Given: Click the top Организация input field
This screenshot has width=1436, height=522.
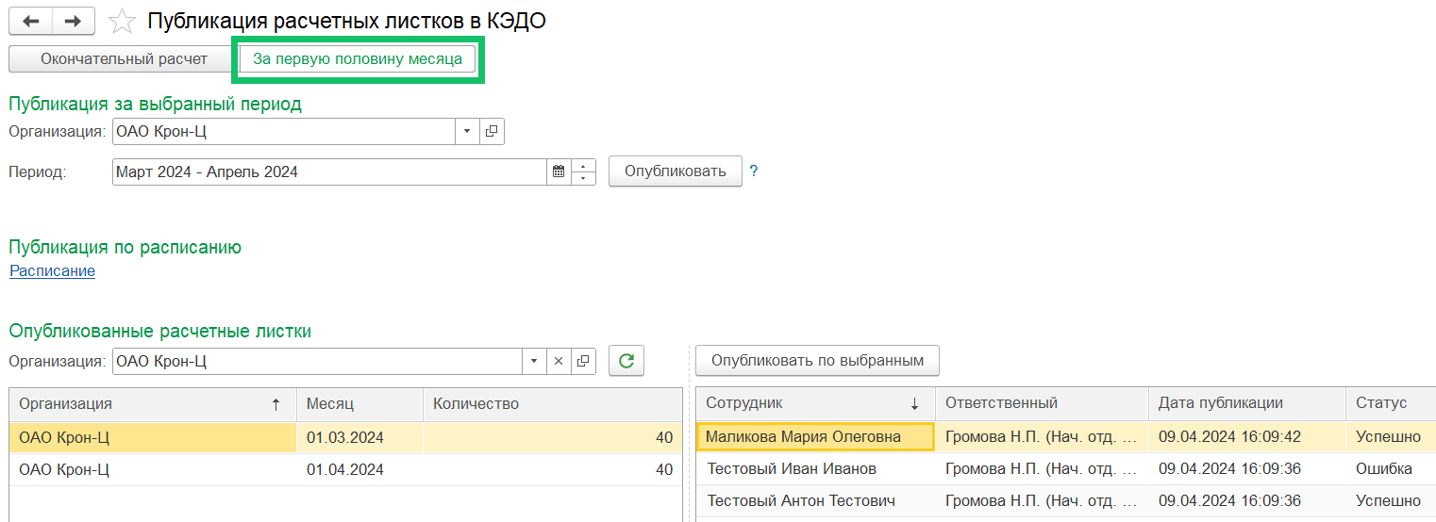Looking at the screenshot, I should (x=284, y=132).
